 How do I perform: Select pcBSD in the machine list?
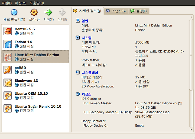coord(35,70)
